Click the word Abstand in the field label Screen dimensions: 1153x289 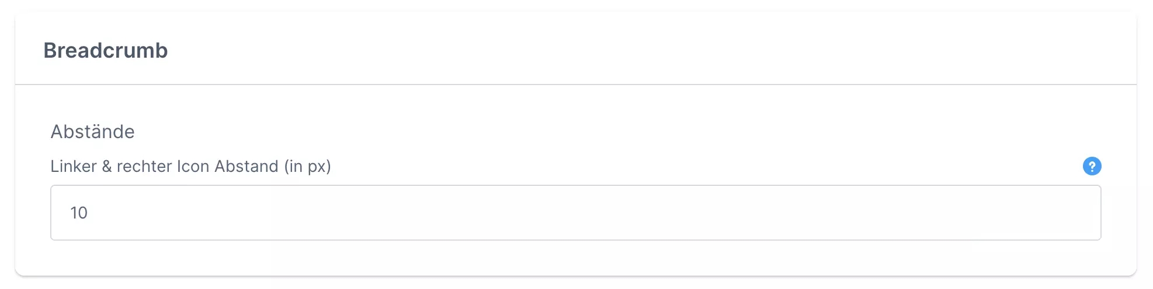[246, 167]
